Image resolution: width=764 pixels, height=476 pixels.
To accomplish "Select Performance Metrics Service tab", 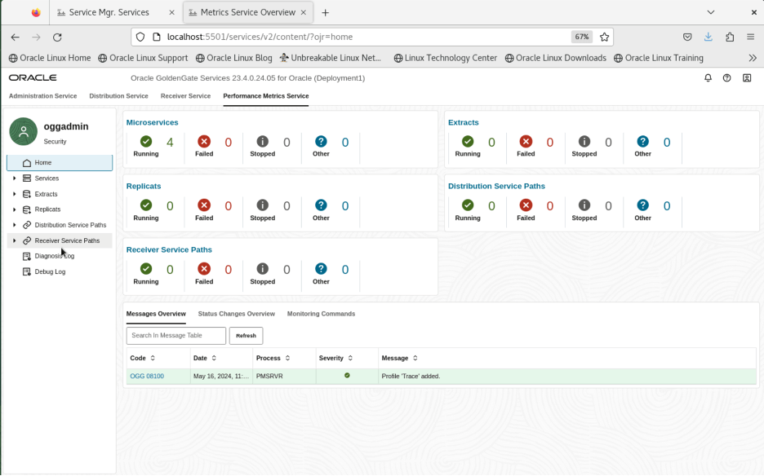I will pos(266,96).
